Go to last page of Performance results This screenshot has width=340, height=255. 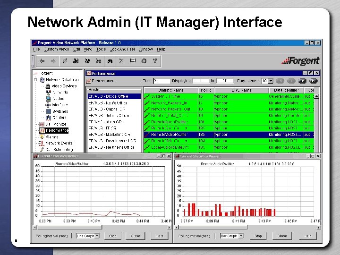314,81
